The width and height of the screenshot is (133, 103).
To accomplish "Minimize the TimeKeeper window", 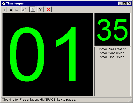I will 120,3.
